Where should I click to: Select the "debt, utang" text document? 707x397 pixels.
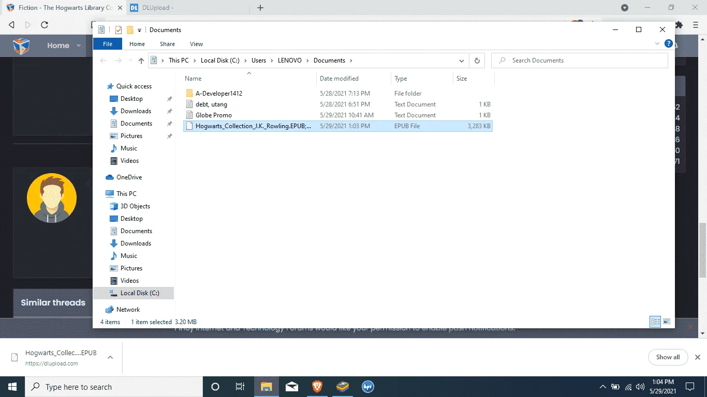pos(338,104)
